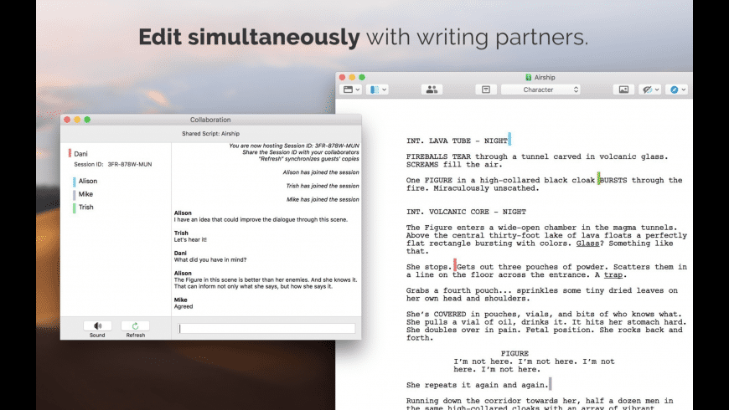
Task: Open the Character element type dropdown
Action: [x=541, y=90]
